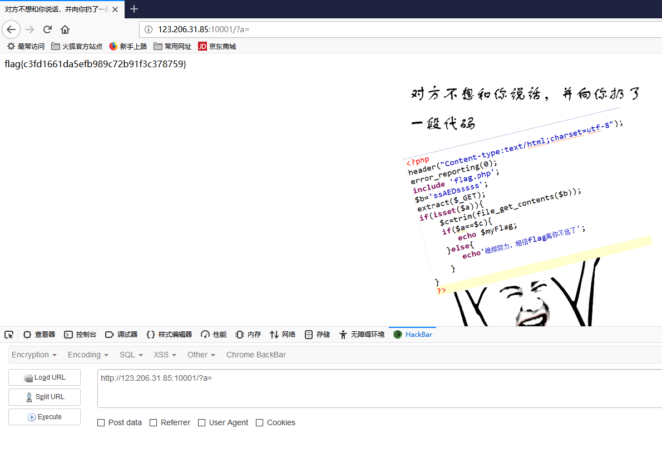
Task: Click the Execute button
Action: pos(45,417)
